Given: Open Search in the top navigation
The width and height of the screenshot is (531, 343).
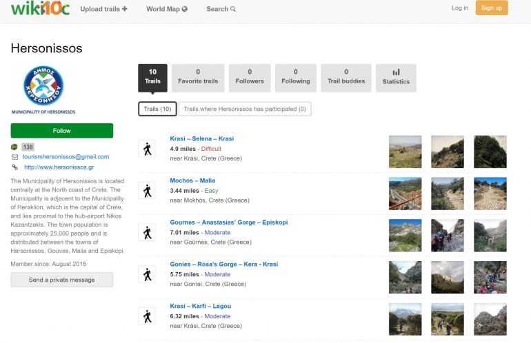Looking at the screenshot, I should (x=221, y=9).
